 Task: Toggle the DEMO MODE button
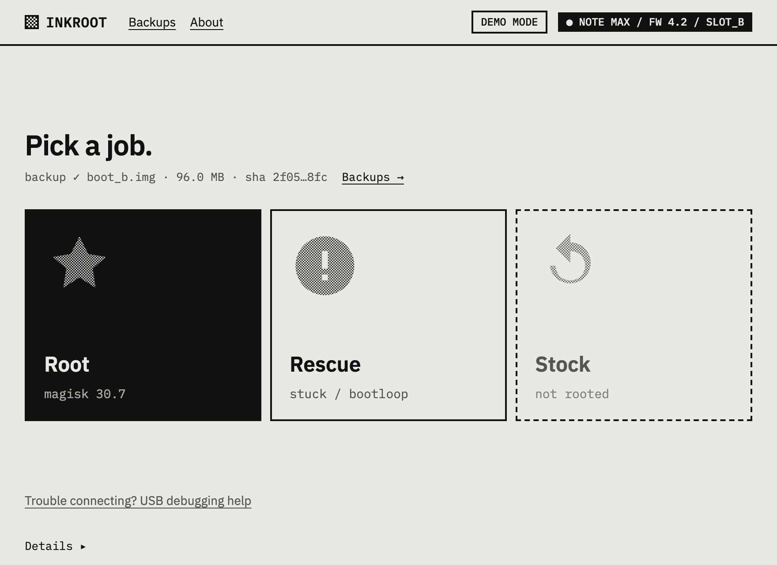point(509,22)
